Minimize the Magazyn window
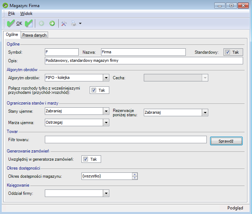252x214 pixels. pos(220,6)
